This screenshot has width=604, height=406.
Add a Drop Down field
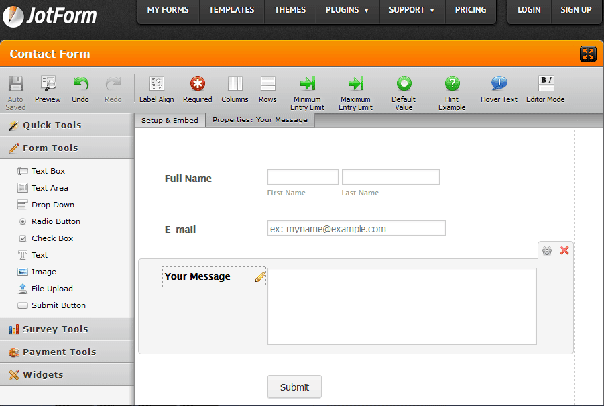click(46, 205)
